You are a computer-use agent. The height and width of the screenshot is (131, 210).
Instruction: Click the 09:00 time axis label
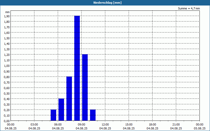pyautogui.click(x=81, y=124)
